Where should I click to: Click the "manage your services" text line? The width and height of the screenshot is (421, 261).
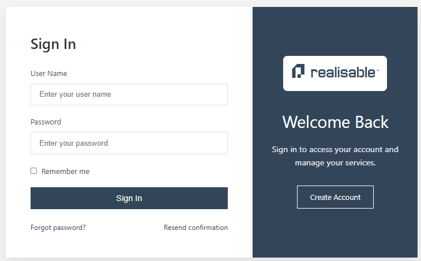click(335, 163)
